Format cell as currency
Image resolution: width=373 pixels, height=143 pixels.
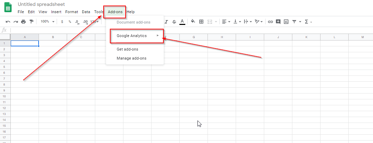62,21
